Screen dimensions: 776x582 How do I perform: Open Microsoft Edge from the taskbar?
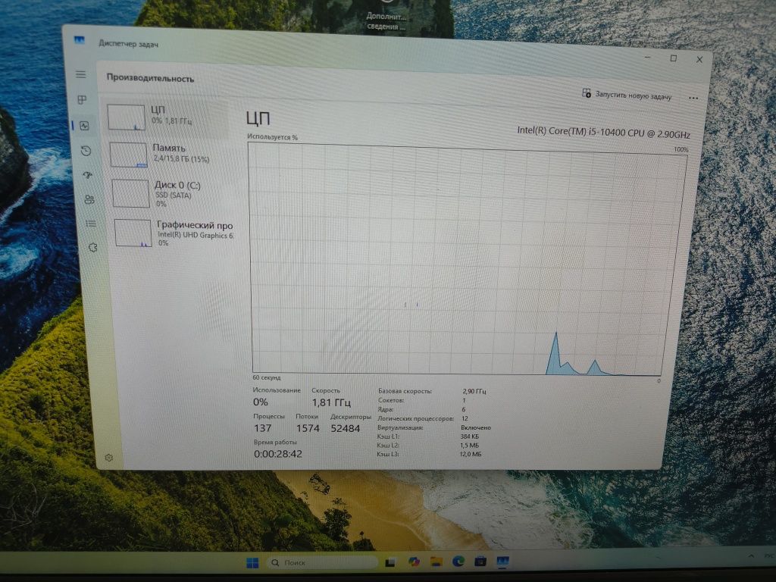point(458,561)
